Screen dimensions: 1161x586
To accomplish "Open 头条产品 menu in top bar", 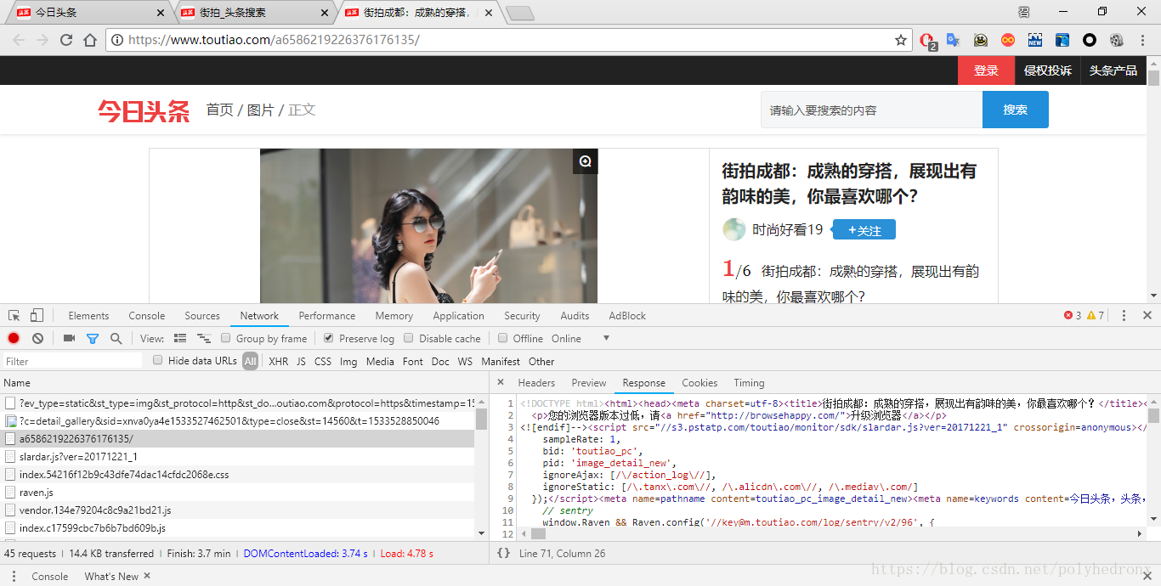I will click(1113, 70).
